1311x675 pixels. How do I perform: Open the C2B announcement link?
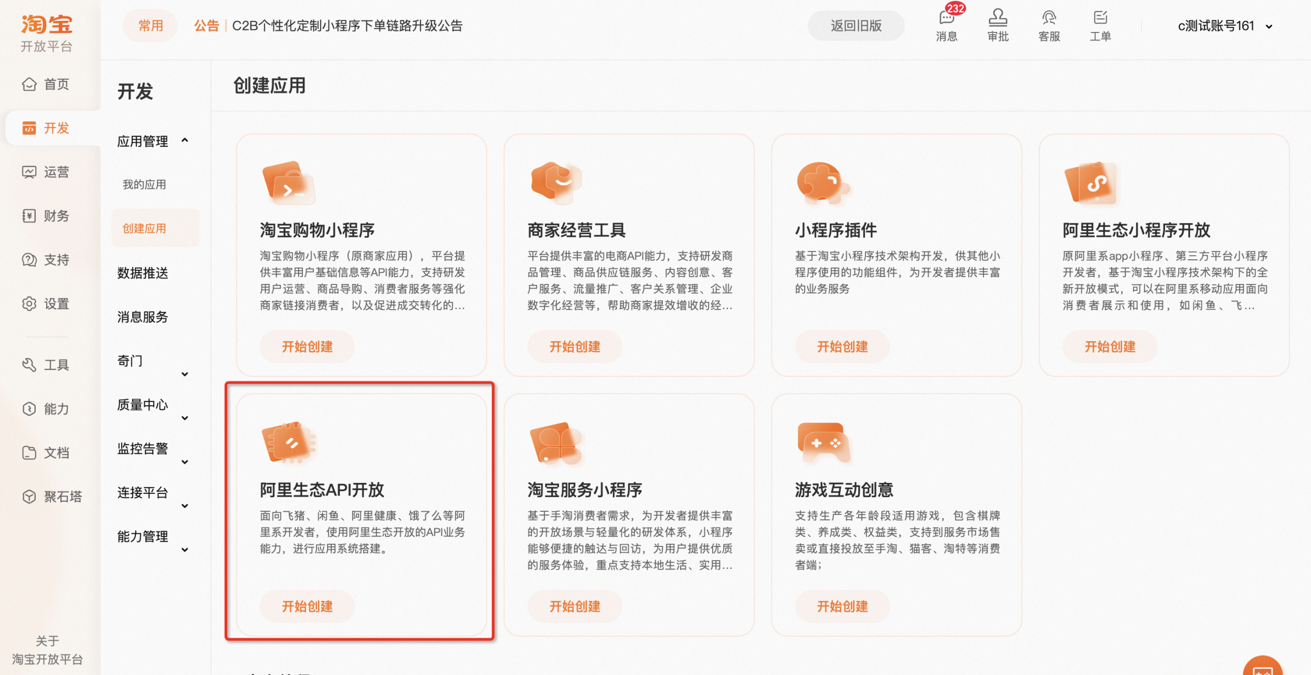pos(347,26)
